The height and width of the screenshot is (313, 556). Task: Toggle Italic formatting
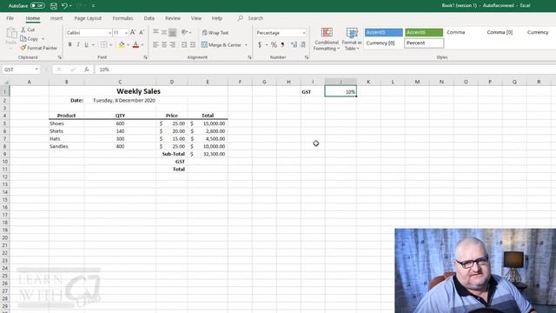pyautogui.click(x=78, y=44)
